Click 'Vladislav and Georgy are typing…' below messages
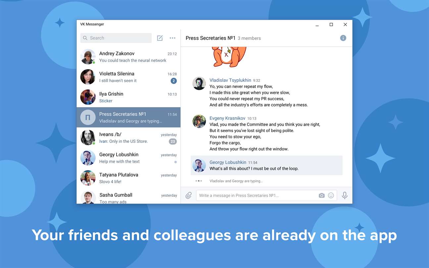 236,181
